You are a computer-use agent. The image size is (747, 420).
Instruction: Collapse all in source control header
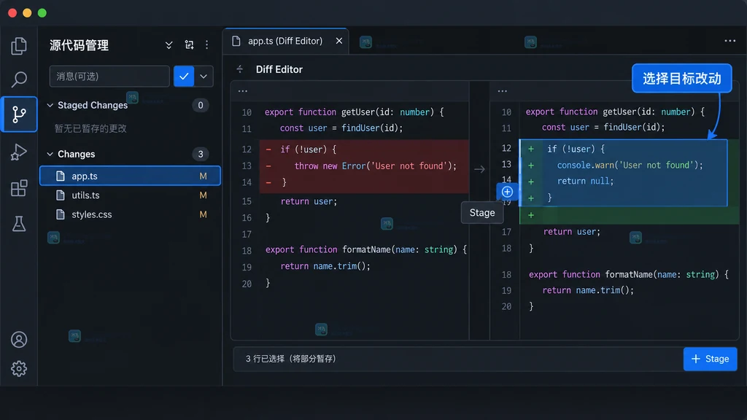(x=169, y=45)
